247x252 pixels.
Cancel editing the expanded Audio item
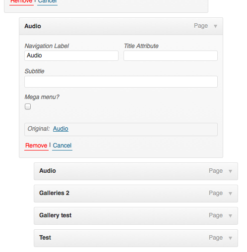(62, 146)
